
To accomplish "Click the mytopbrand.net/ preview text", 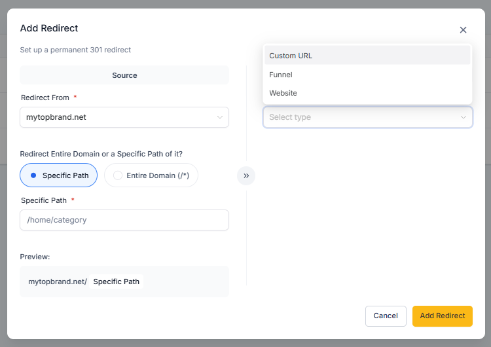I will tap(58, 282).
